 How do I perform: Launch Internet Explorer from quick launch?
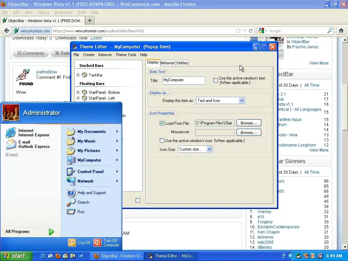[x=43, y=256]
